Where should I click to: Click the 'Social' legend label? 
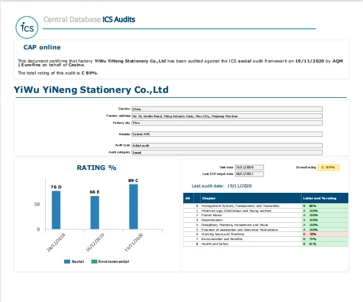pyautogui.click(x=78, y=261)
